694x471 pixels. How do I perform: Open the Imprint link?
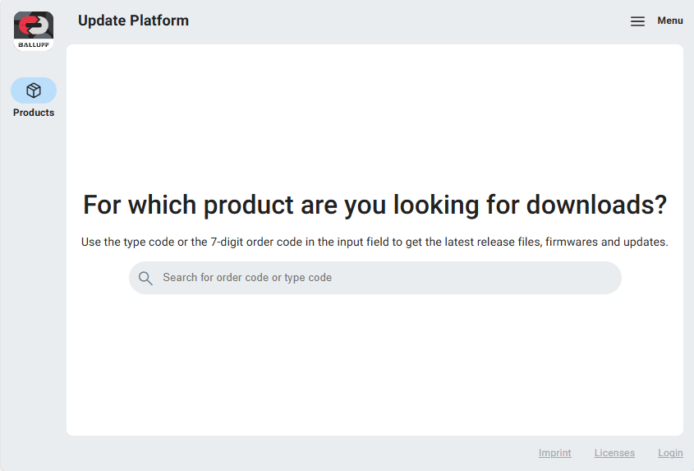coord(554,453)
